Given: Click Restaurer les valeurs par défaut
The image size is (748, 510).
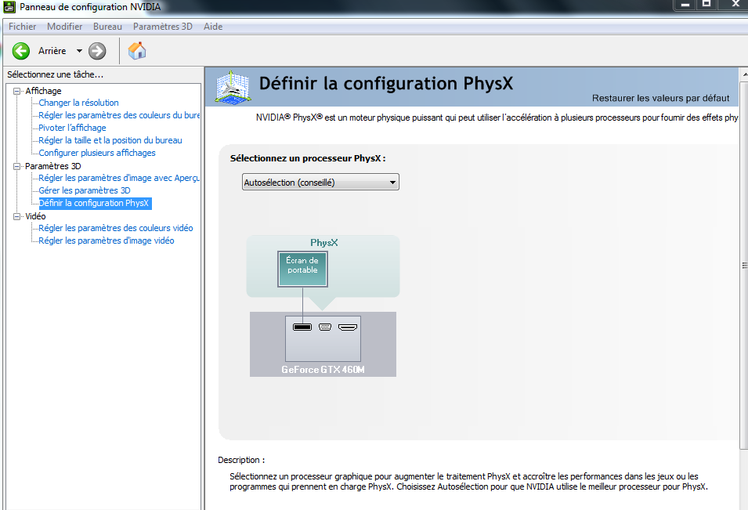Looking at the screenshot, I should [660, 98].
